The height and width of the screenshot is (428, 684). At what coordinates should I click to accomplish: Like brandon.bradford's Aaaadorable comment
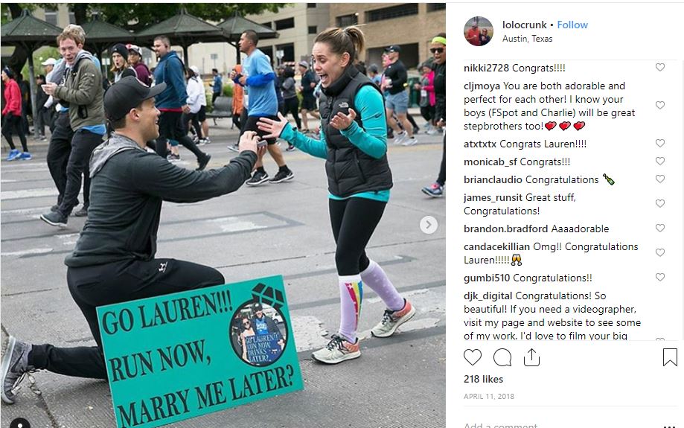(x=660, y=228)
